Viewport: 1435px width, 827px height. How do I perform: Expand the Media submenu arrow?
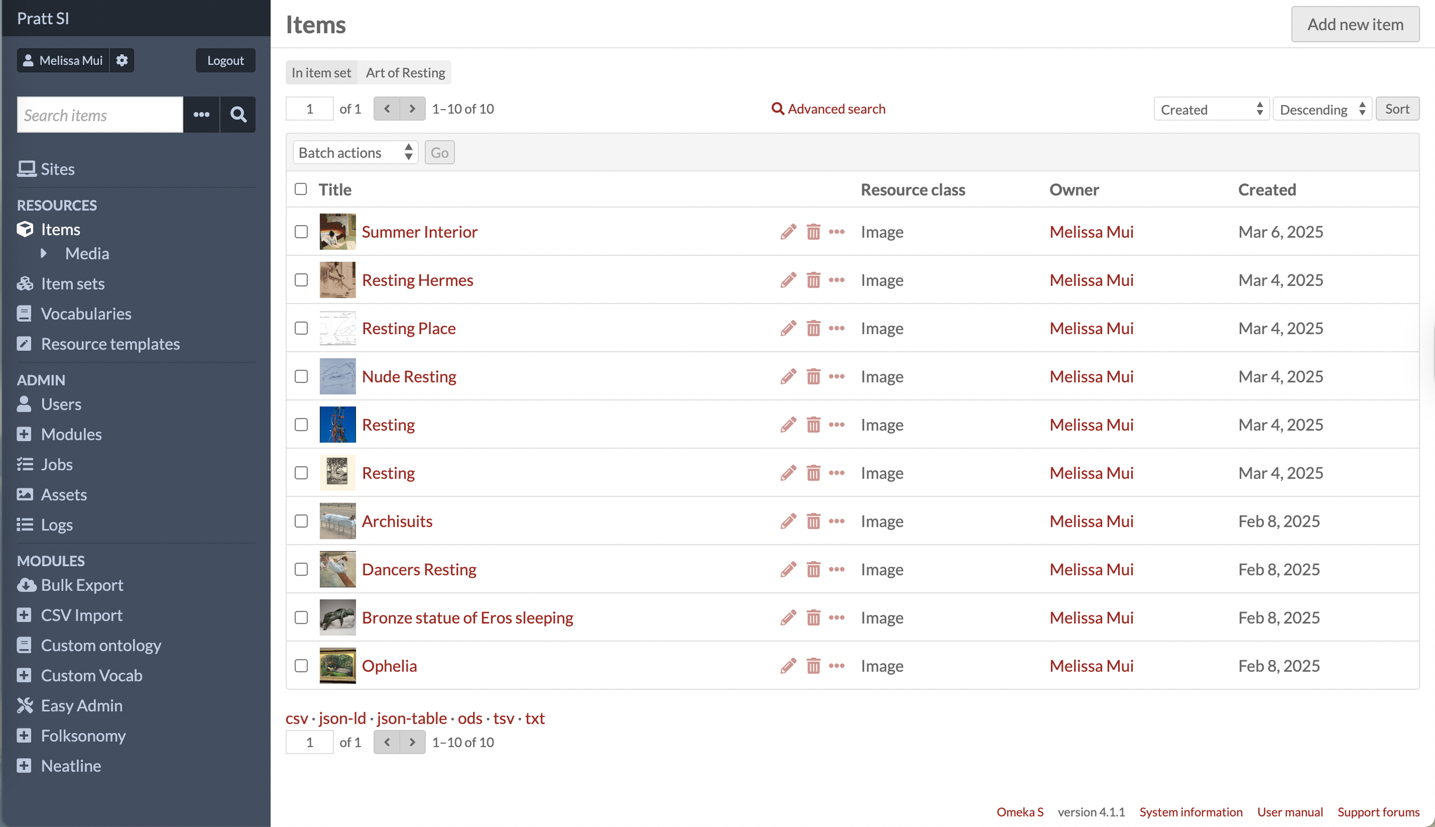pyautogui.click(x=44, y=253)
